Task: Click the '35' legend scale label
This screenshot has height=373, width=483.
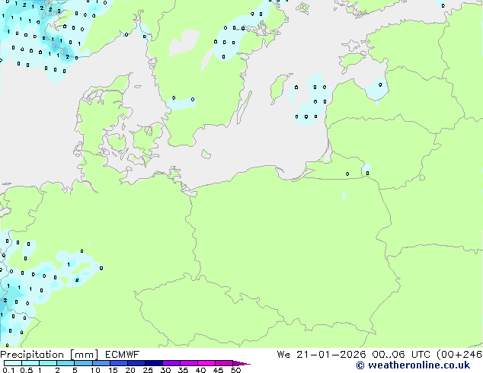Action: (183, 370)
